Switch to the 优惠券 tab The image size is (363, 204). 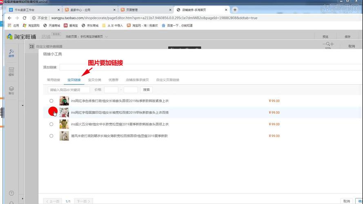pyautogui.click(x=114, y=80)
